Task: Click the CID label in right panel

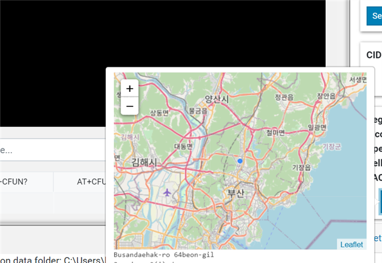Action: [x=374, y=55]
